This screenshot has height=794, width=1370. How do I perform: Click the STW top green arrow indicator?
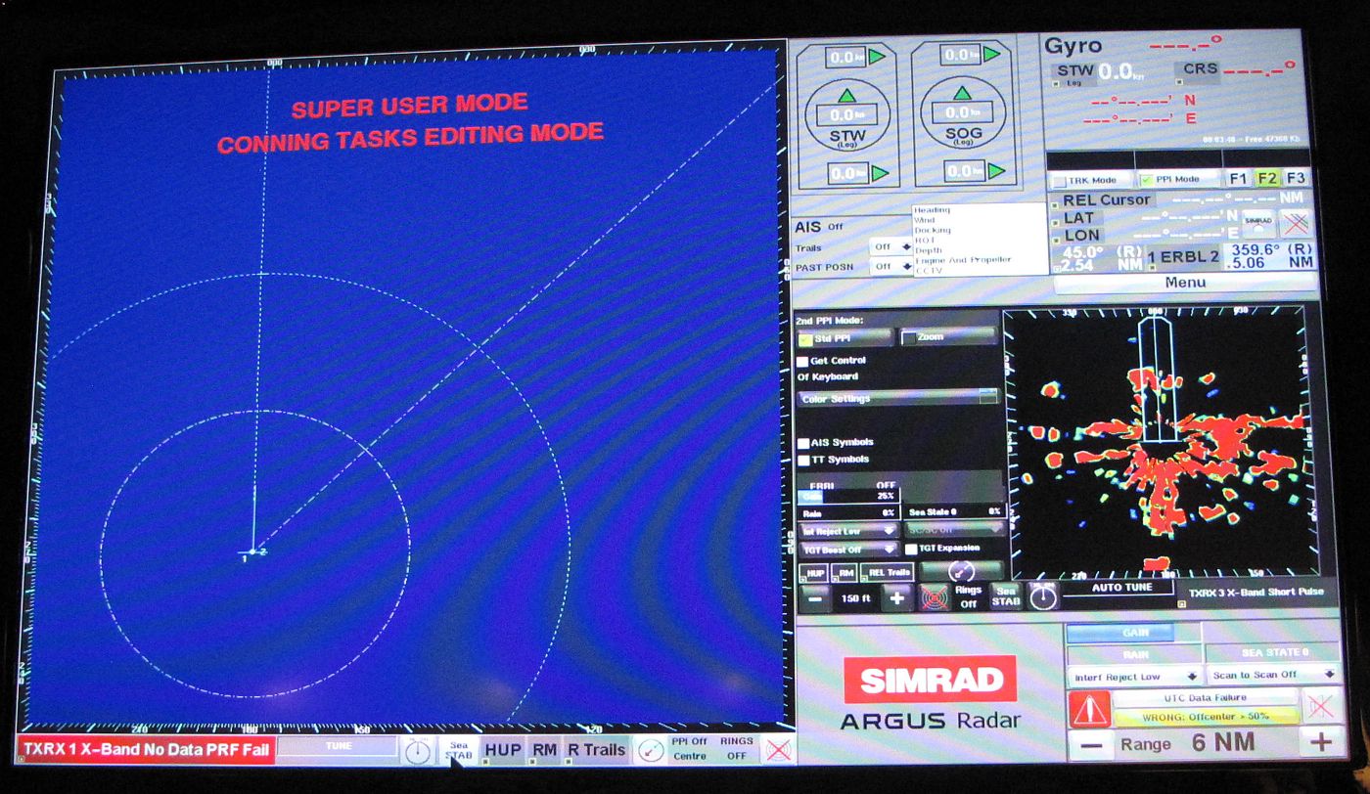coord(877,58)
